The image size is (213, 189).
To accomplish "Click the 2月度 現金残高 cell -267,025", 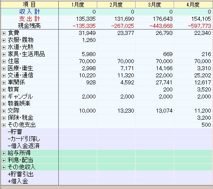I will click(x=122, y=26).
